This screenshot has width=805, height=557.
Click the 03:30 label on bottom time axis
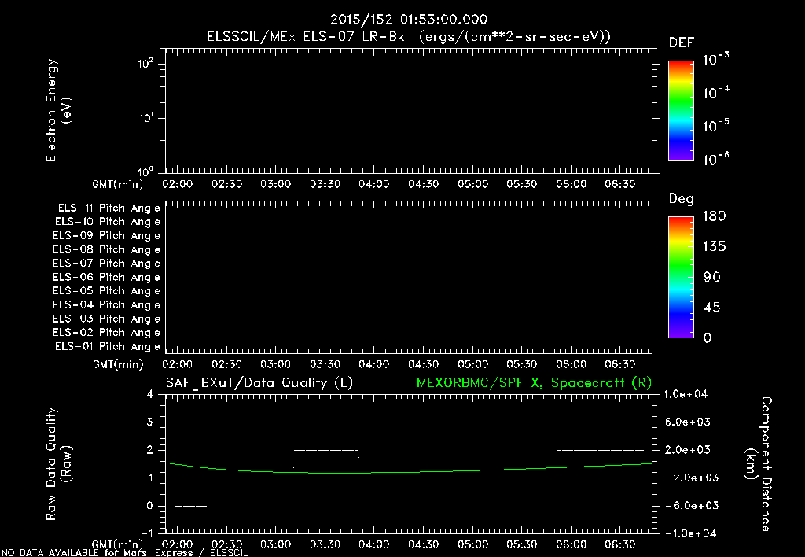325,544
